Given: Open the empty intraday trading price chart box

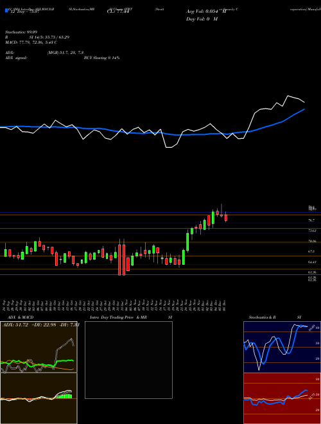Looking at the screenshot, I should click(x=128, y=360).
